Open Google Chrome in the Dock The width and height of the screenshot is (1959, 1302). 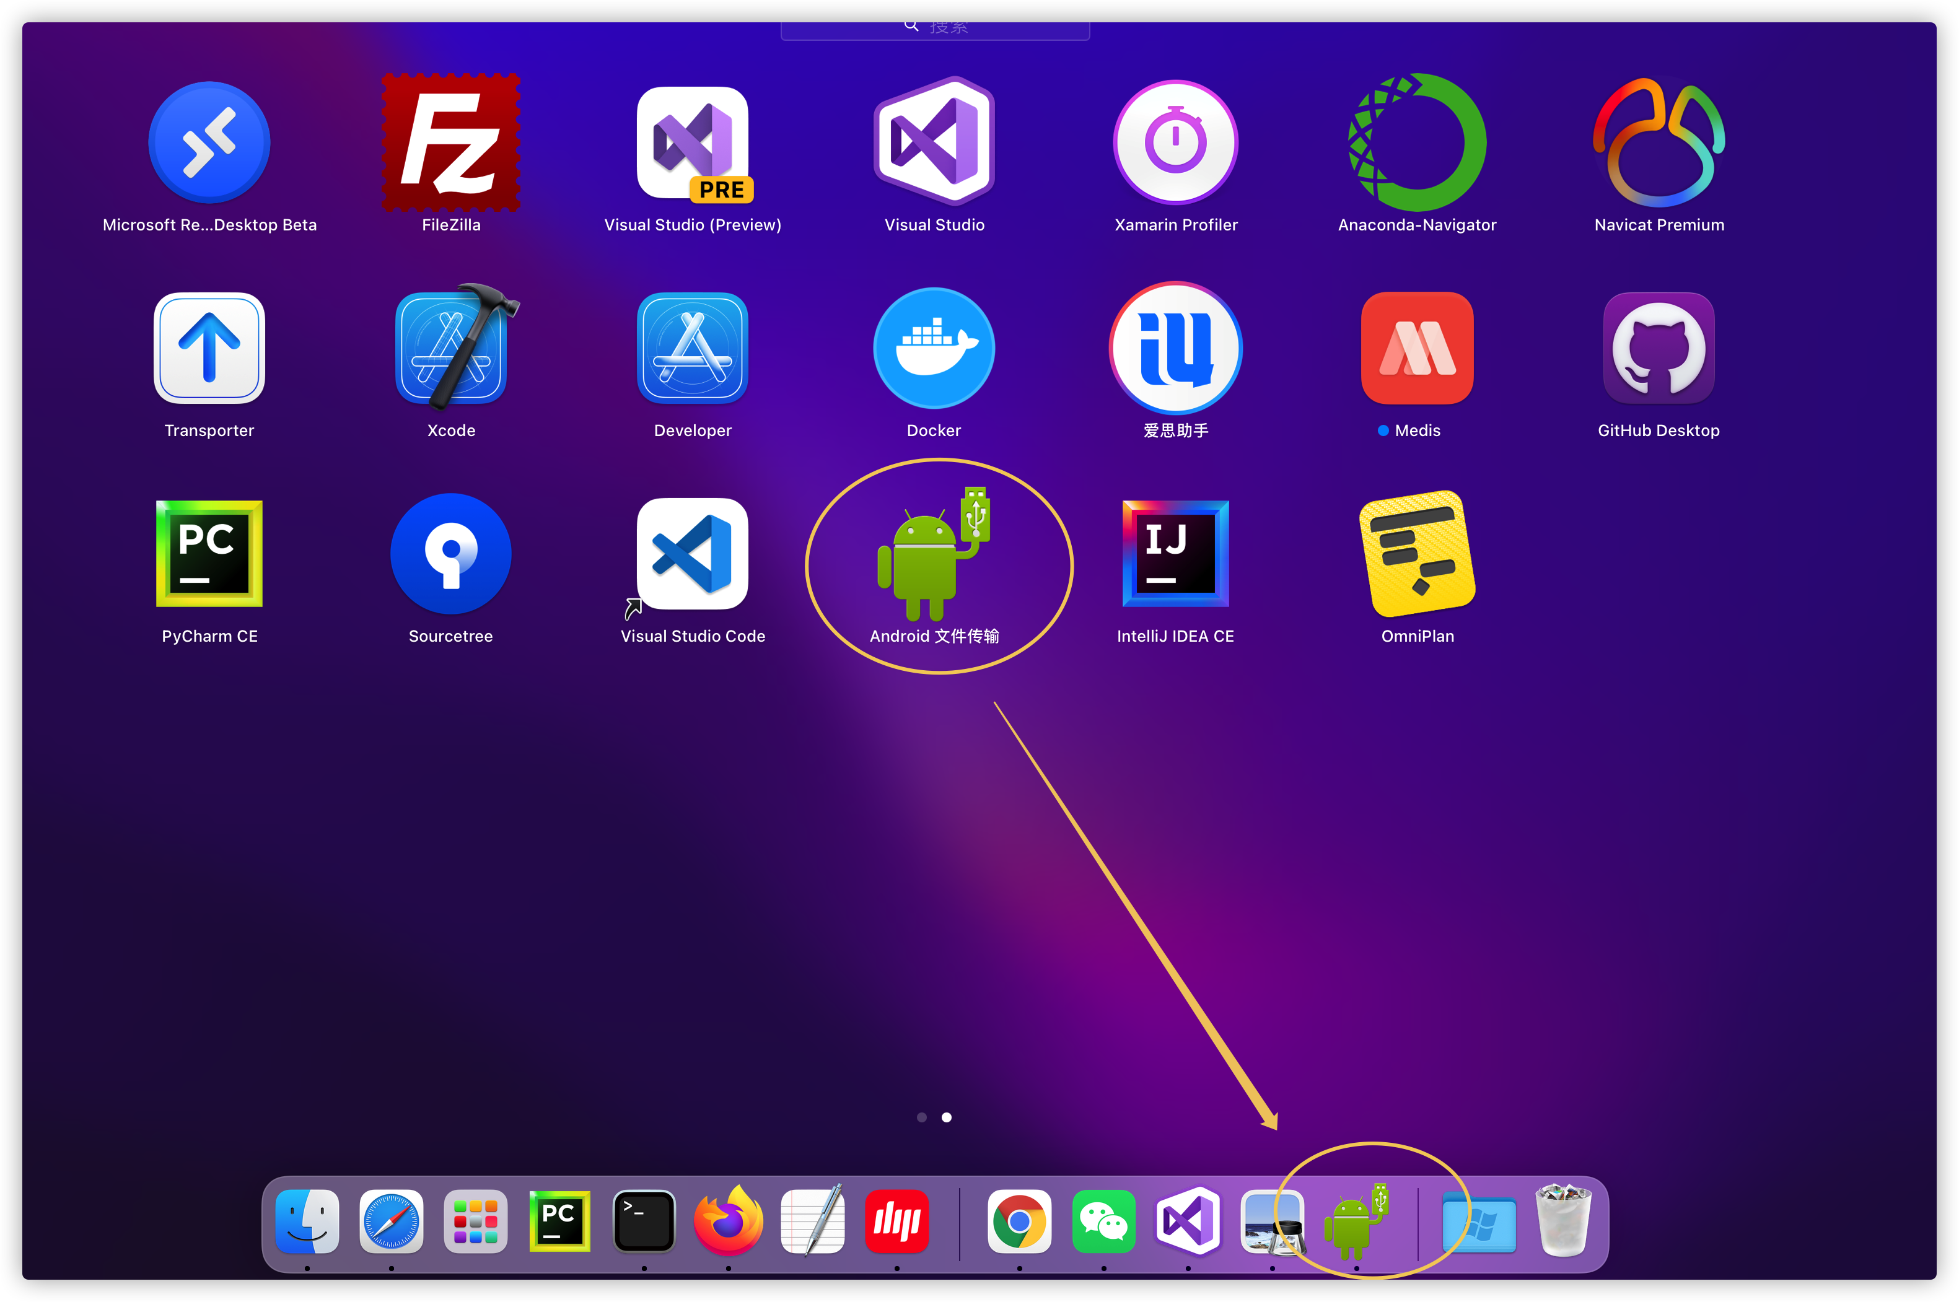point(1019,1221)
